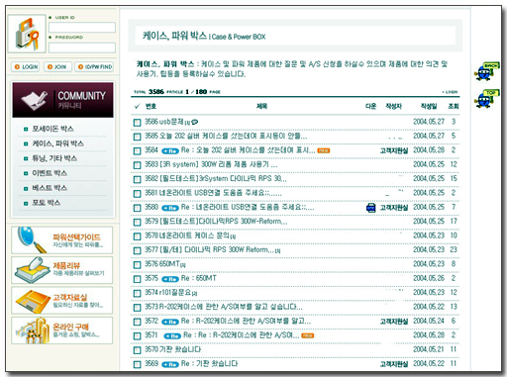Viewport: 507px width, 377px height.
Task: Click the padlock and key login icon
Action: pyautogui.click(x=27, y=34)
